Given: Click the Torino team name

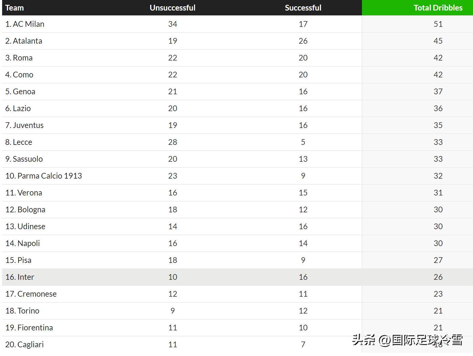Looking at the screenshot, I should point(28,311).
